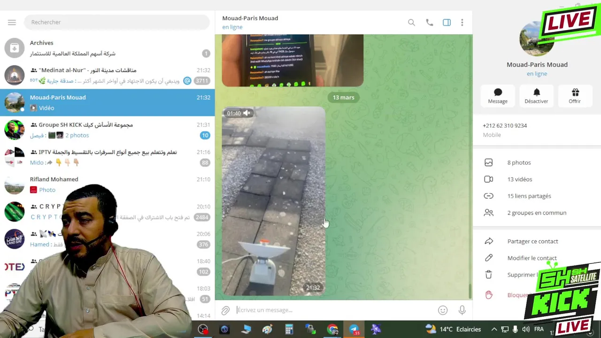Expand the system tray hidden icons
Screen dimensions: 601x338
pos(494,330)
